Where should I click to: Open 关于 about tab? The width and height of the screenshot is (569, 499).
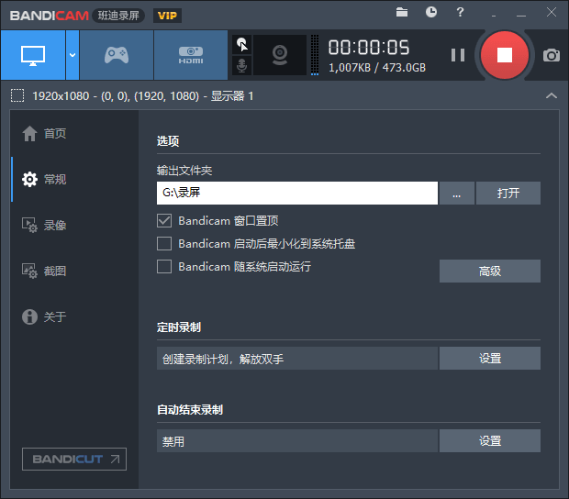pos(44,316)
